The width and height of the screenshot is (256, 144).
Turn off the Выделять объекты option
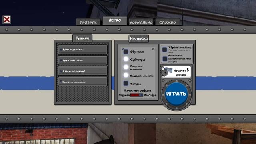click(x=126, y=75)
